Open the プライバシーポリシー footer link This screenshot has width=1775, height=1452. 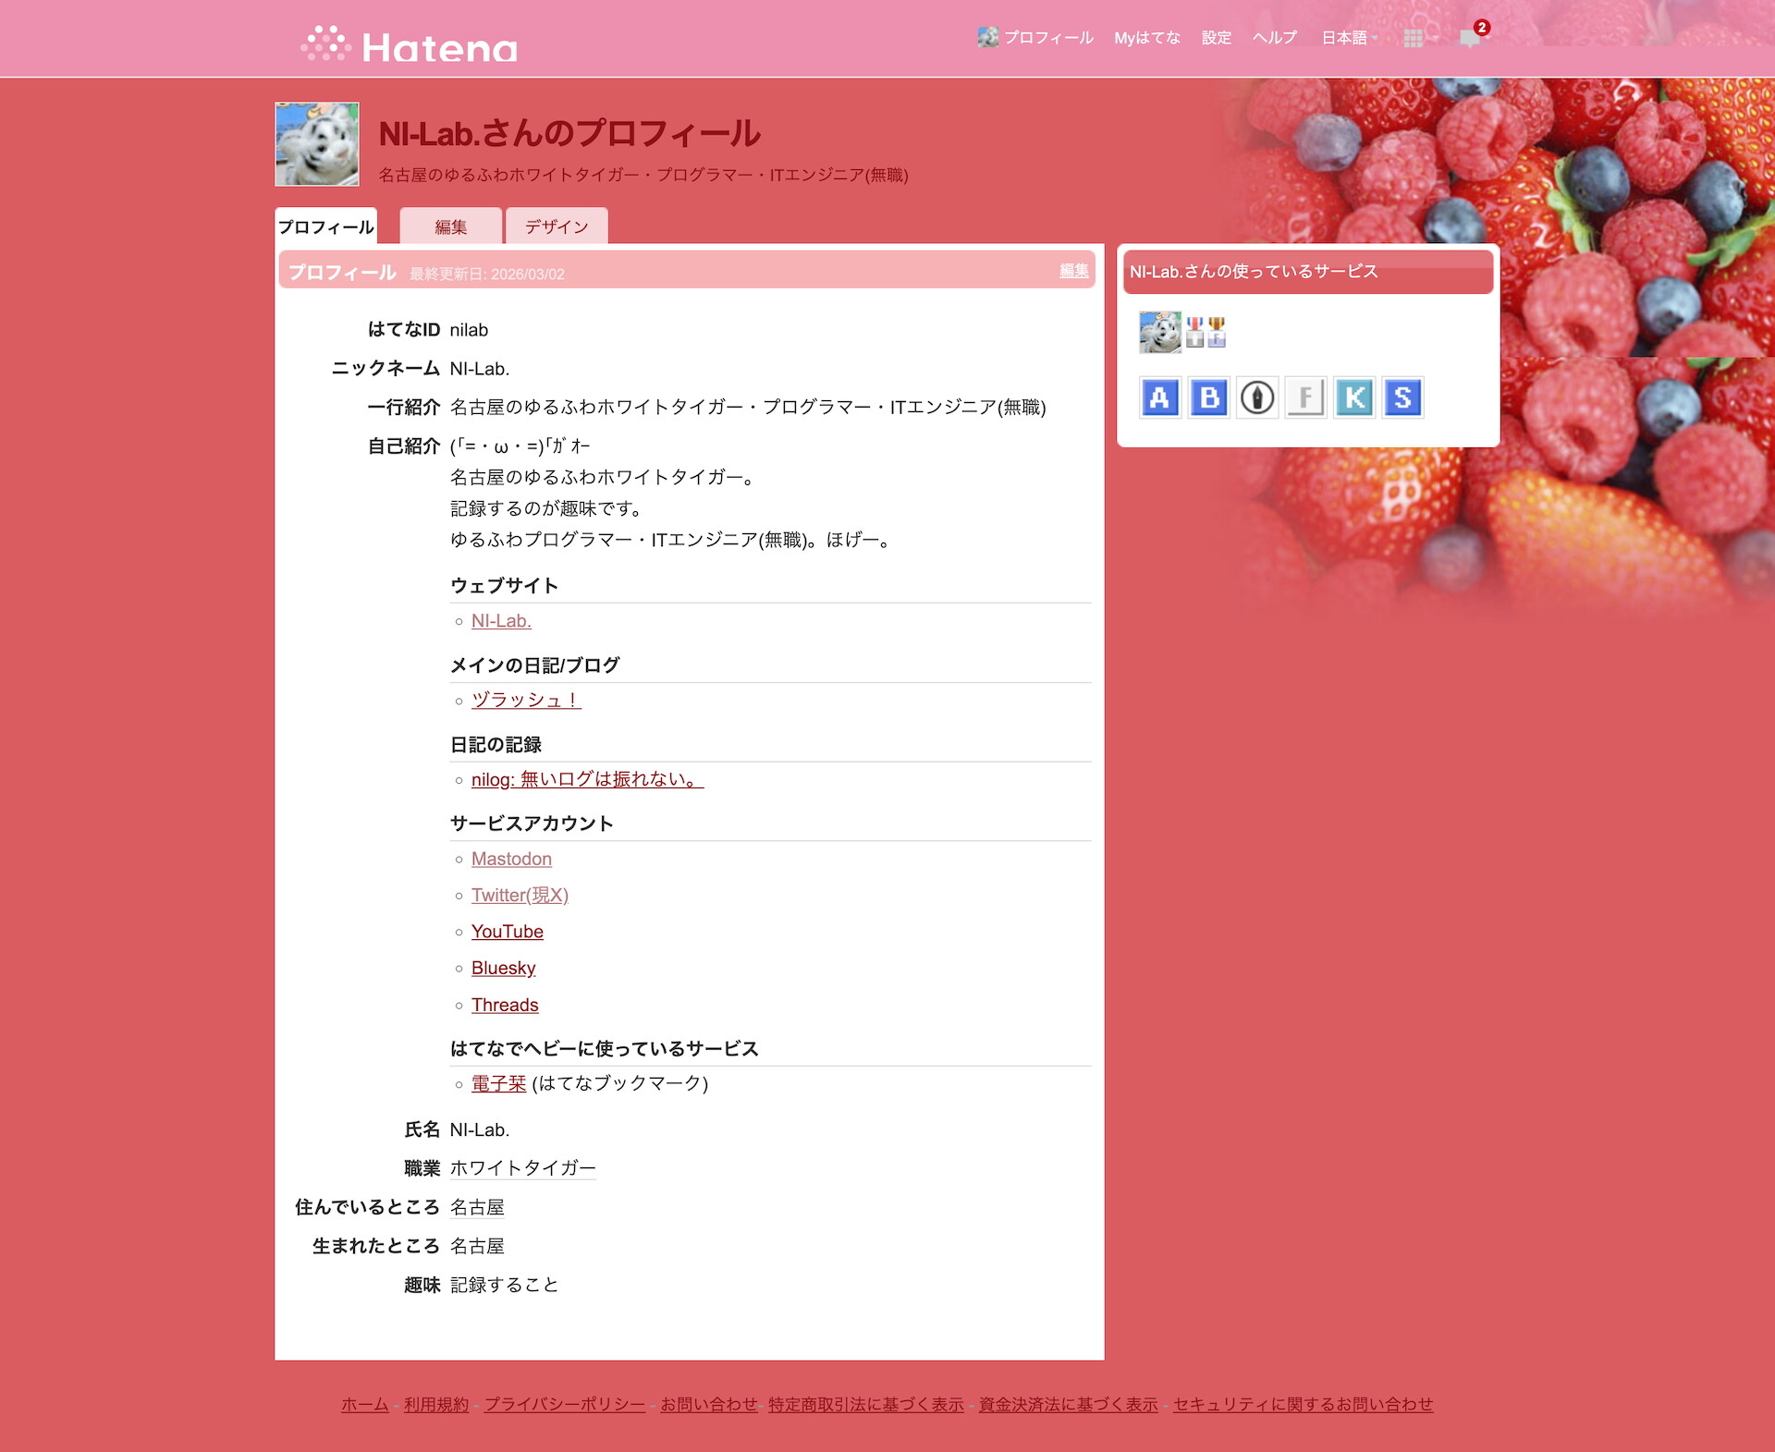[x=564, y=1404]
